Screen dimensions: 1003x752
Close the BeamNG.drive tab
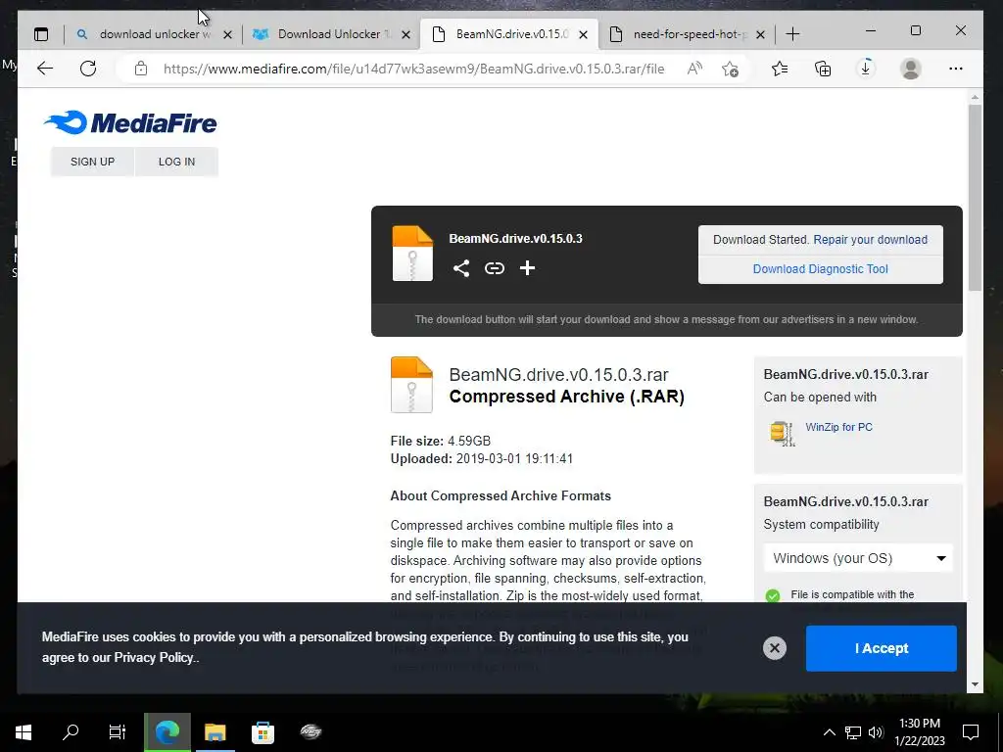coord(584,34)
